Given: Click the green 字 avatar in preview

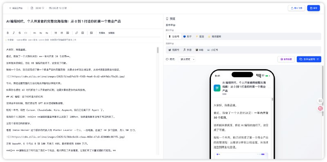Looking at the screenshot, I should (217, 88).
